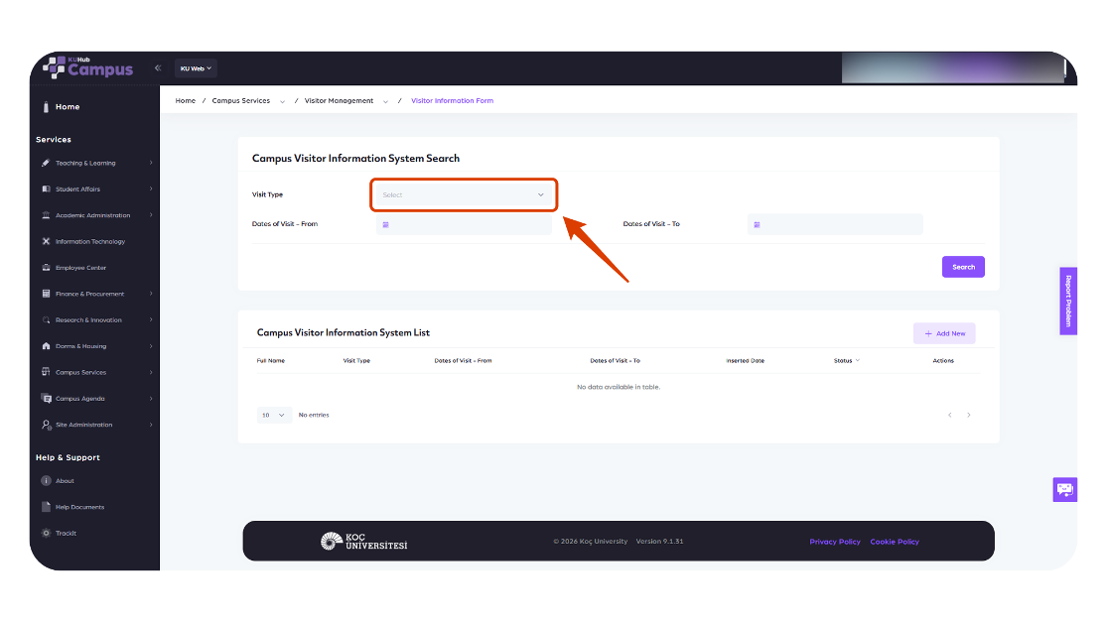Open Teaching & Learning menu item
This screenshot has height=622, width=1107.
[x=96, y=163]
